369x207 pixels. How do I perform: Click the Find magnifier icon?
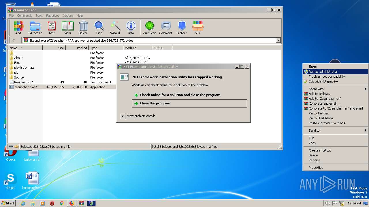(x=99, y=28)
